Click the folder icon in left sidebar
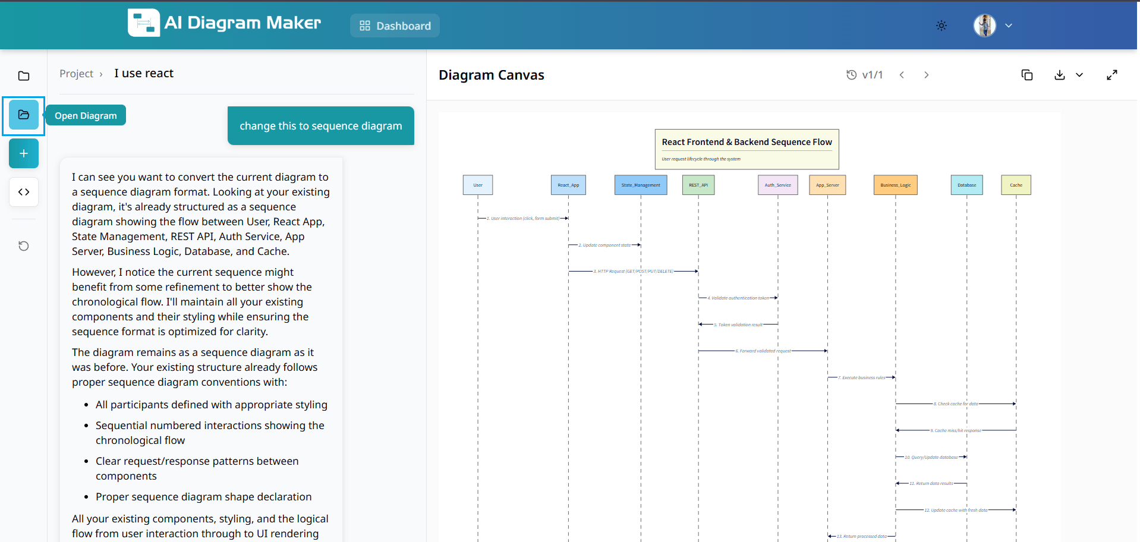 (24, 76)
